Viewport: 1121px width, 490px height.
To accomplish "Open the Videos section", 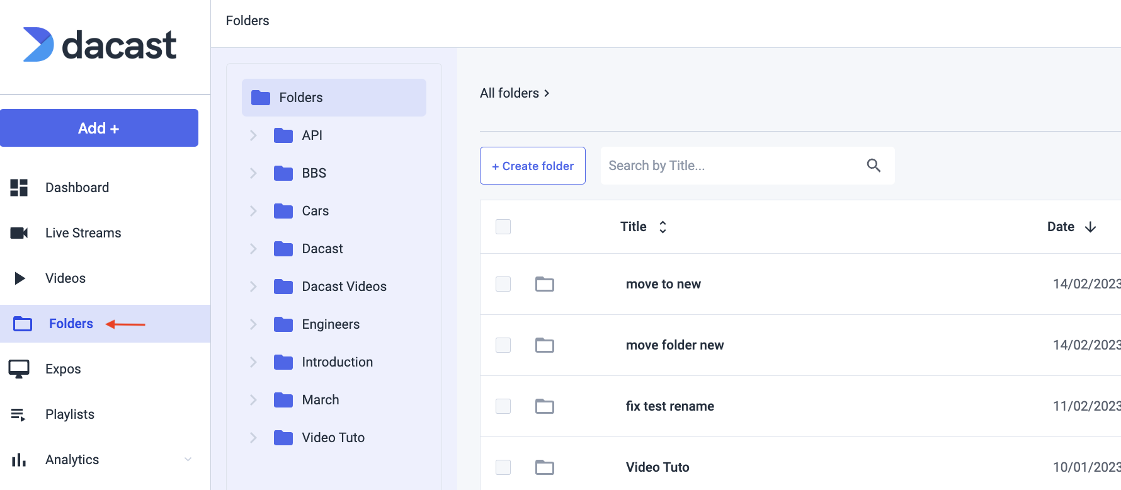I will click(x=65, y=278).
